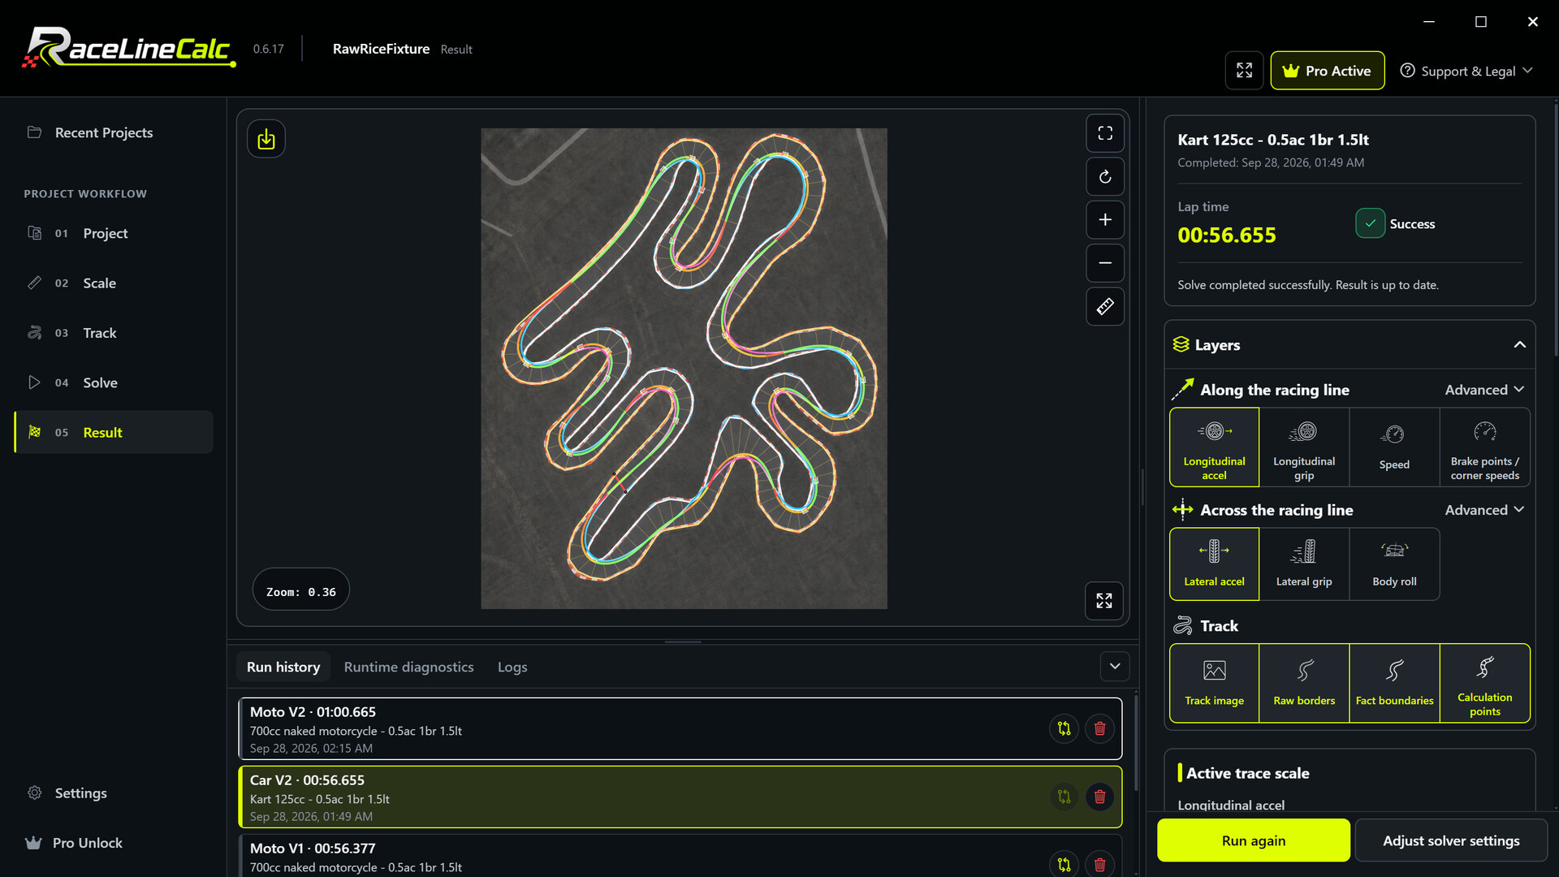Expand map view using bottom-right expand icon
Viewport: 1559px width, 877px height.
pyautogui.click(x=1104, y=601)
